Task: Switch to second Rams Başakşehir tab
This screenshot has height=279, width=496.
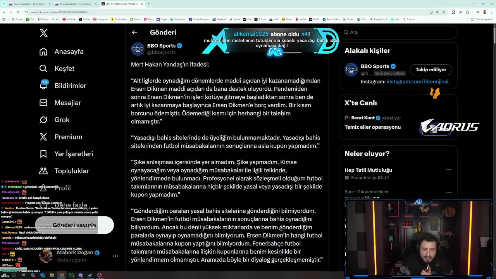Action: [x=75, y=4]
